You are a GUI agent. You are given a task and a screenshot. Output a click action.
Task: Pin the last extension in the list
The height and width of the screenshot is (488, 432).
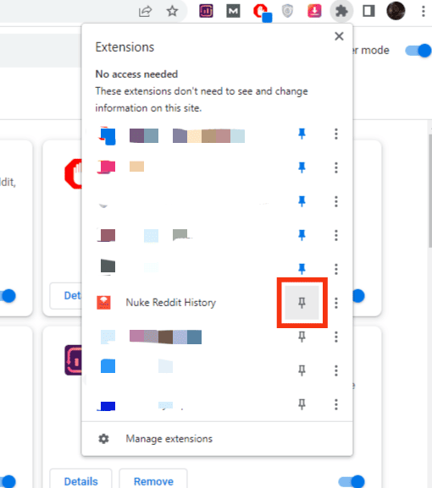pos(302,404)
